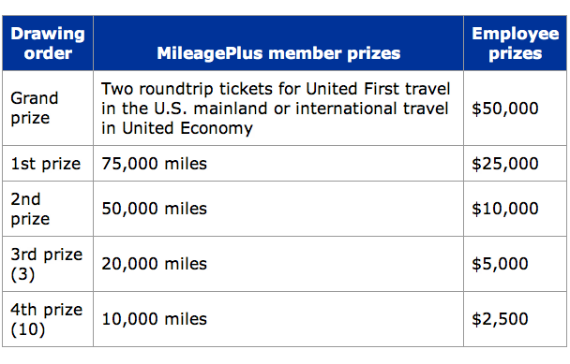The width and height of the screenshot is (570, 364).
Task: Click the 75,000 miles cell
Action: coord(278,164)
